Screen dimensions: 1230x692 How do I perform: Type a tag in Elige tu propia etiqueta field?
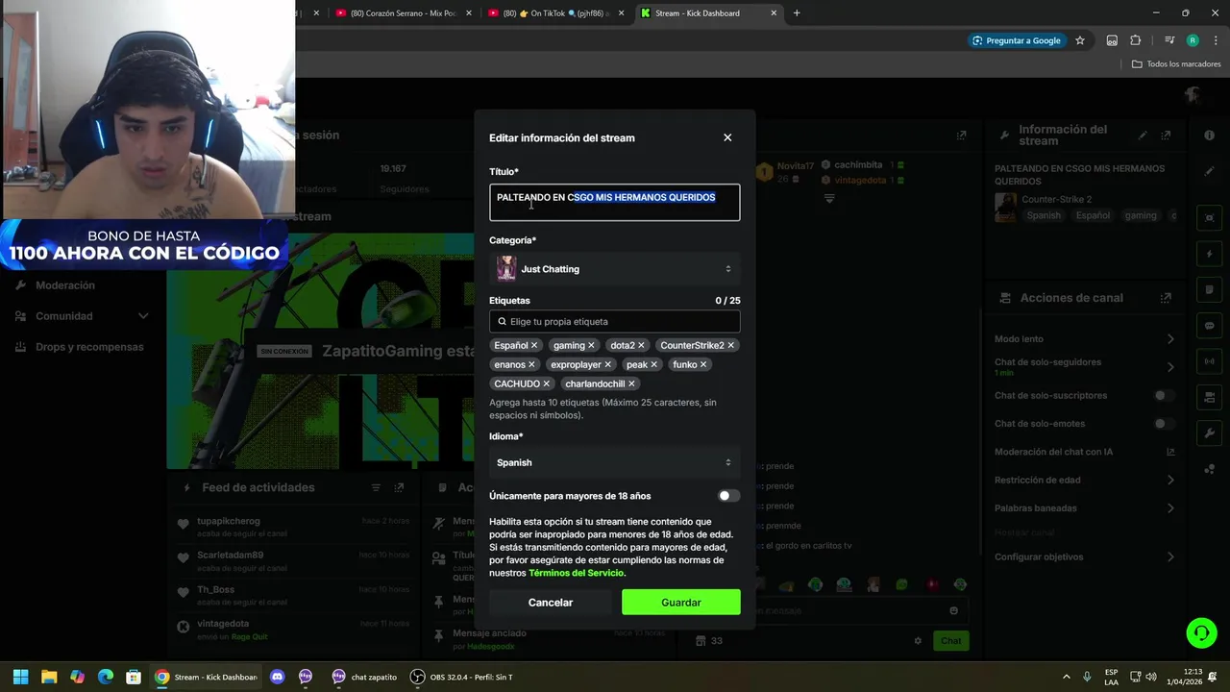tap(615, 322)
